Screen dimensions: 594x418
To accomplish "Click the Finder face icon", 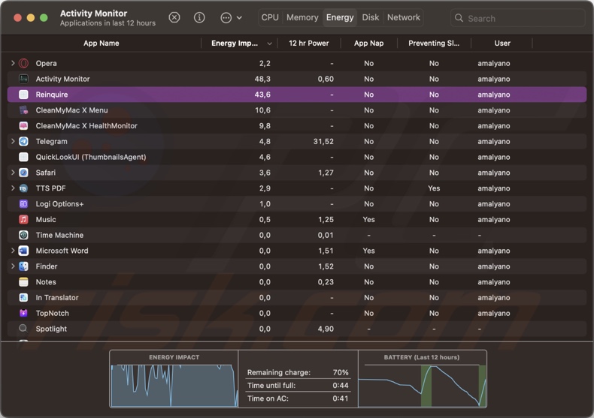I will [23, 266].
